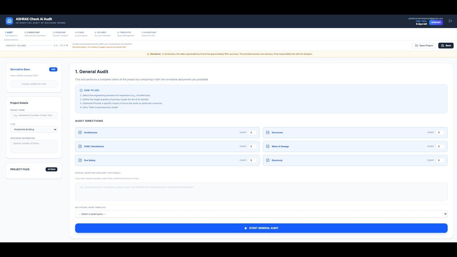Screen dimensions: 457x257
Task: Go to the 3. Problems tab
Action: click(60, 34)
